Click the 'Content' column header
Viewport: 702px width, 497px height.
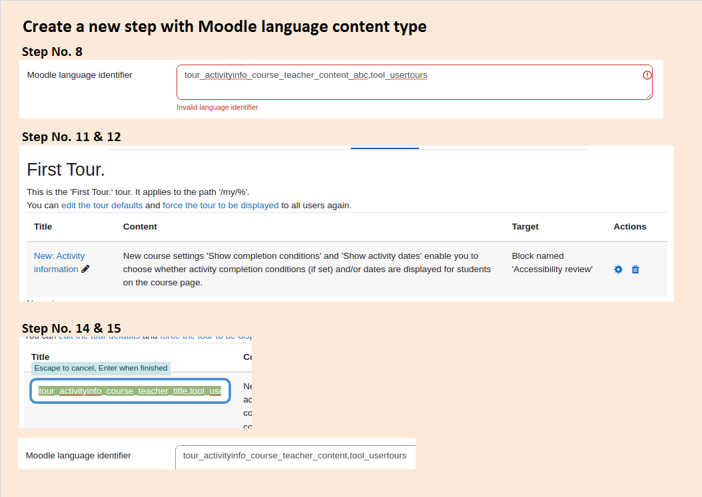coord(140,227)
